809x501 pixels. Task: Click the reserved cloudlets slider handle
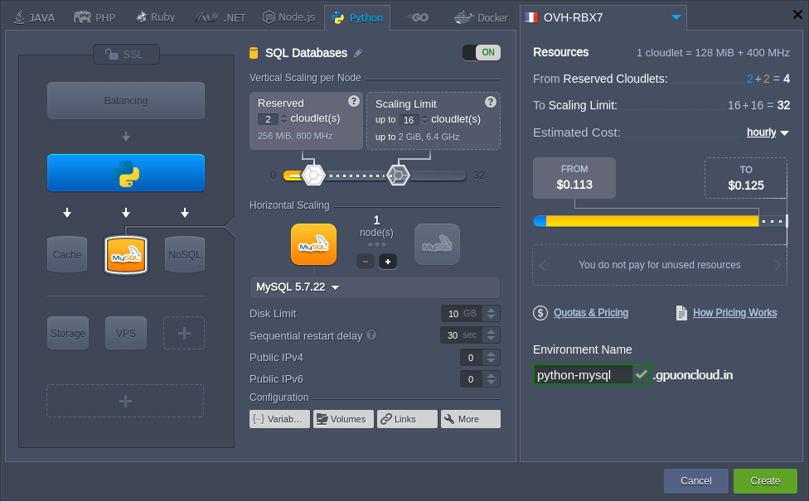coord(313,176)
